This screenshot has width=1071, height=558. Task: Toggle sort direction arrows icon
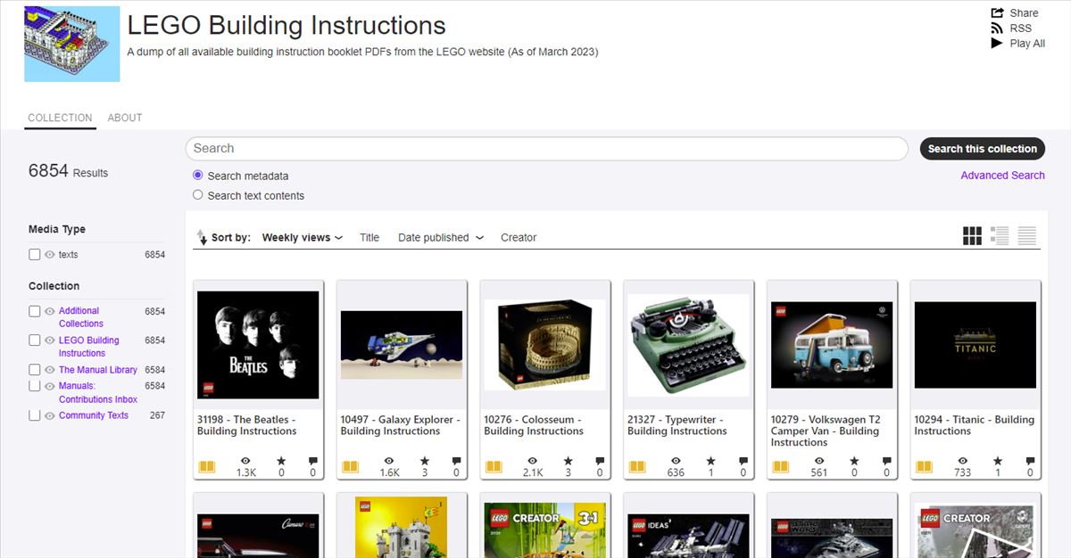point(202,237)
